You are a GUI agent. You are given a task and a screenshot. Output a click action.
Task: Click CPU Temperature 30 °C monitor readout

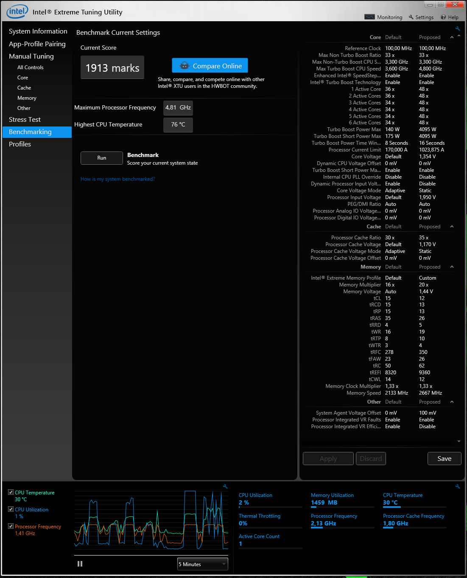pyautogui.click(x=414, y=499)
